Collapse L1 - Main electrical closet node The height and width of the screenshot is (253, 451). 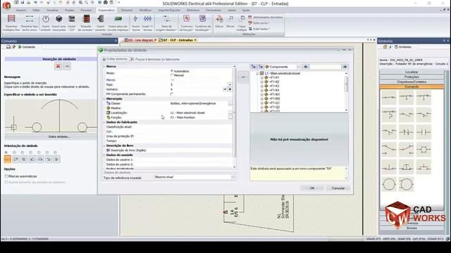[x=257, y=73]
